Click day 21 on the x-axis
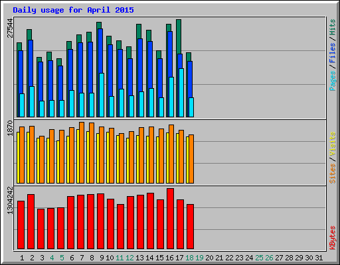340x265 pixels. click(x=219, y=258)
